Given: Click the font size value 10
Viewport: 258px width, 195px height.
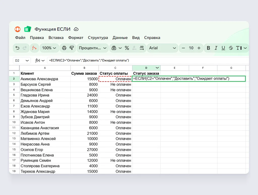Looking at the screenshot, I should coord(191,48).
